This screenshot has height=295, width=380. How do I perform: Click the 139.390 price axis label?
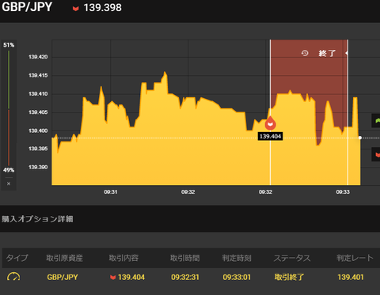pyautogui.click(x=38, y=167)
